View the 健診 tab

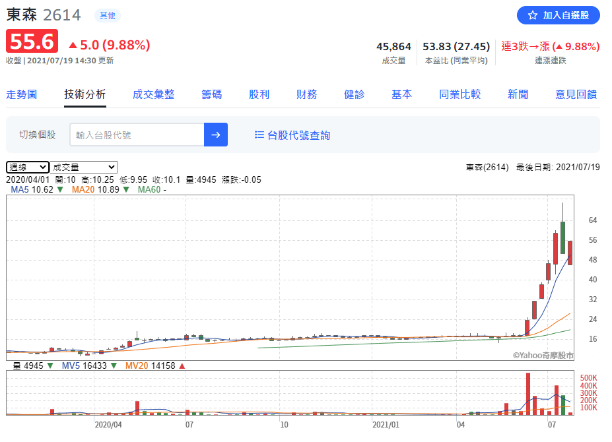(x=355, y=94)
